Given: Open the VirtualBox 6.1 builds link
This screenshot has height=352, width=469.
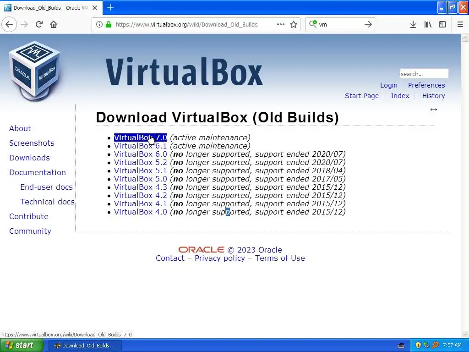Looking at the screenshot, I should click(x=140, y=146).
